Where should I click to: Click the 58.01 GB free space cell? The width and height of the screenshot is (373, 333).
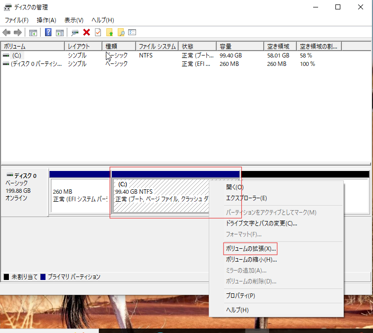pos(278,55)
